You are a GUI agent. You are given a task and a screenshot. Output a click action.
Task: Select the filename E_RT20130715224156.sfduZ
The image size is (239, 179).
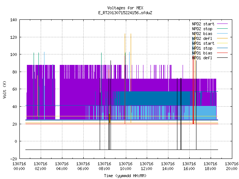point(125,13)
